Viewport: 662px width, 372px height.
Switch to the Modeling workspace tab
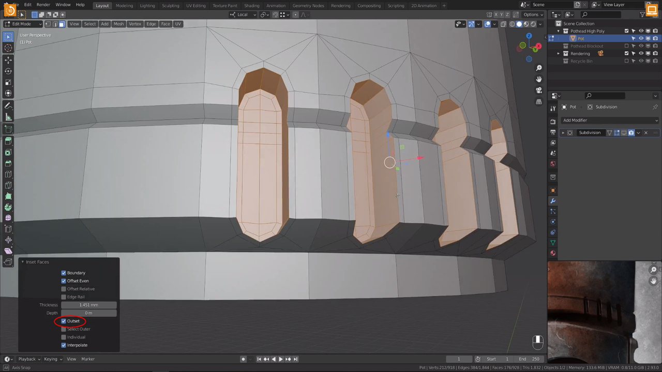click(x=124, y=6)
